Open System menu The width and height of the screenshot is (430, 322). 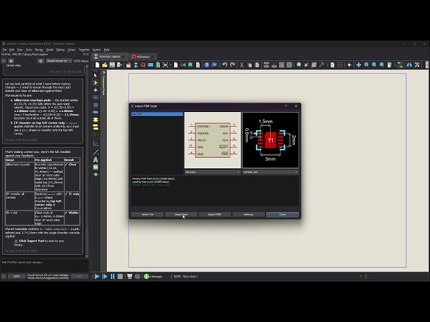pyautogui.click(x=97, y=50)
